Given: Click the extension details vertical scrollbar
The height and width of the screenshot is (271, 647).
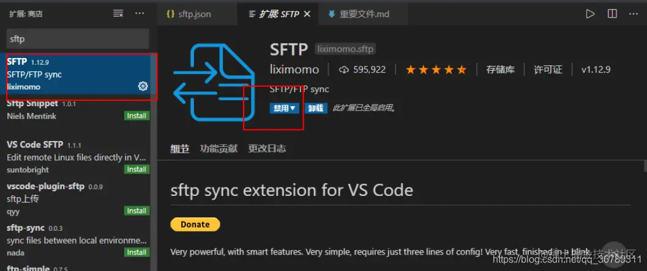Looking at the screenshot, I should 645,165.
